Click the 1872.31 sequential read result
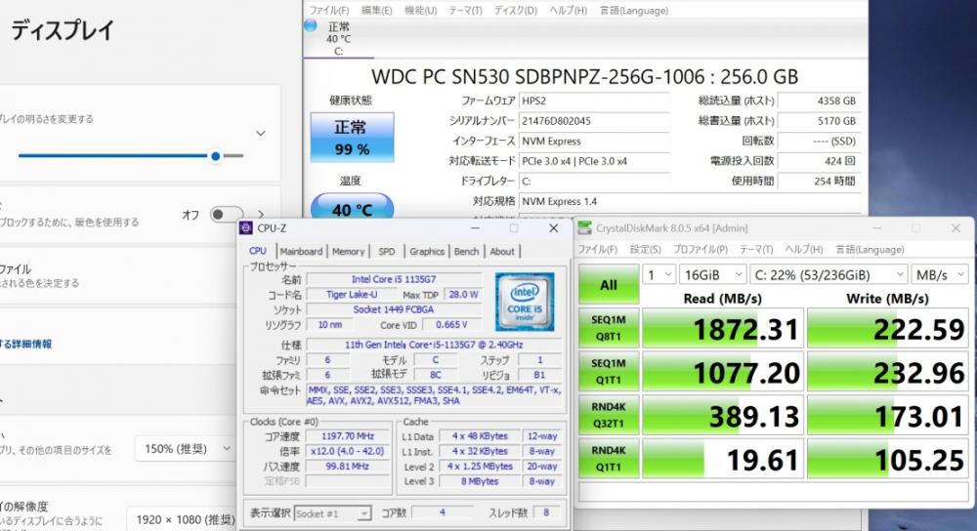 coord(722,328)
